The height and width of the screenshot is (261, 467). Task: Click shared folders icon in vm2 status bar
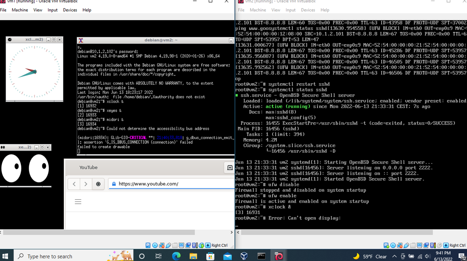413,245
